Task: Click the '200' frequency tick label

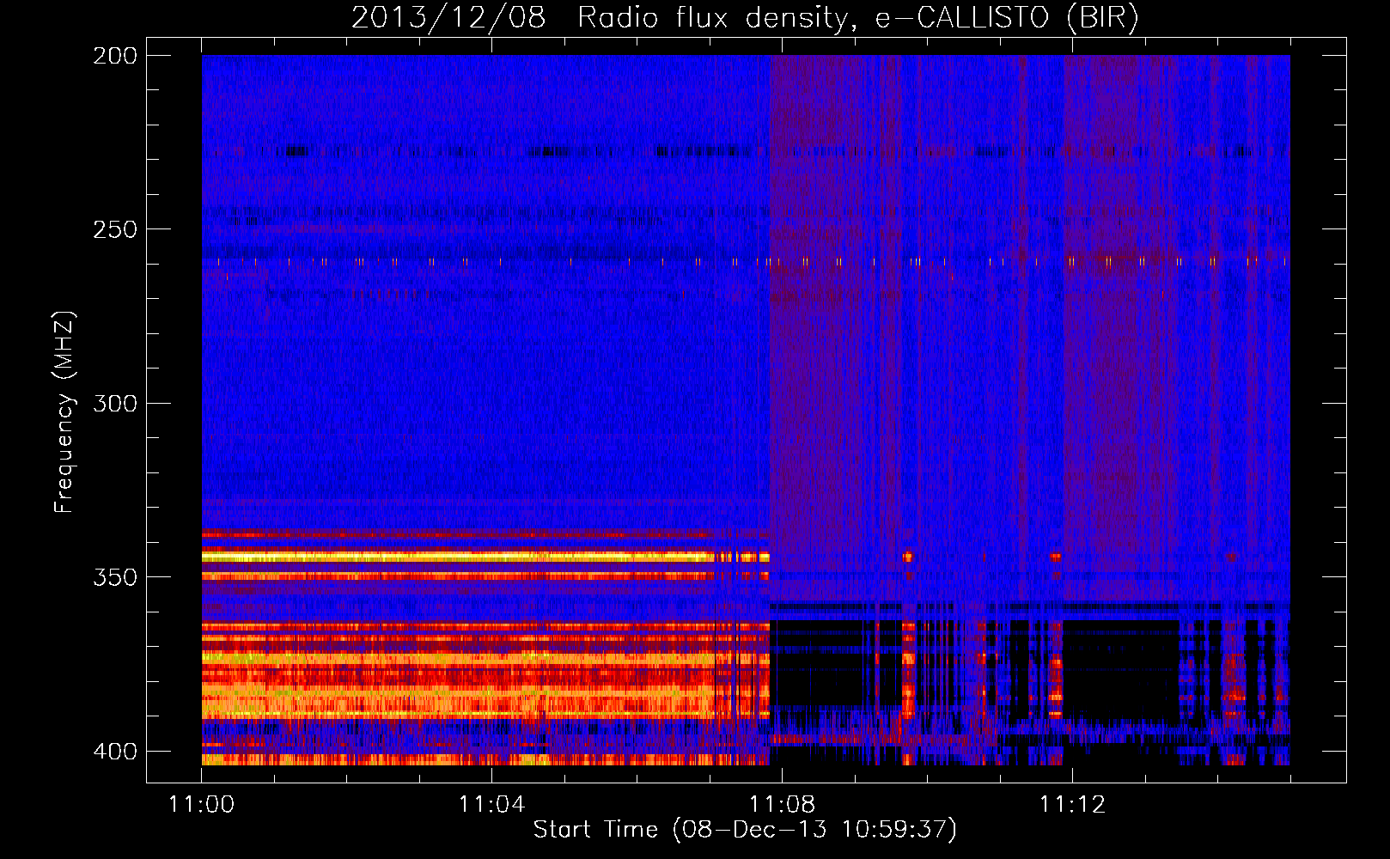Action: coord(115,56)
